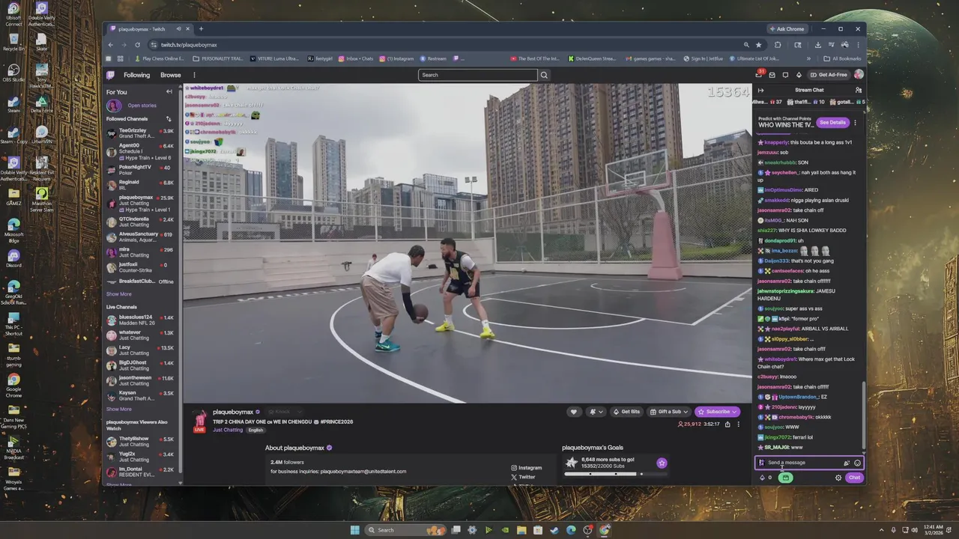This screenshot has height=539, width=959.
Task: Expand Show More under Live Channels
Action: 118,409
